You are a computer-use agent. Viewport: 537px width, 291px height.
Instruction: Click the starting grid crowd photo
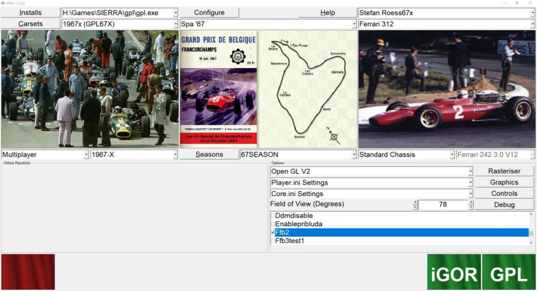point(90,89)
